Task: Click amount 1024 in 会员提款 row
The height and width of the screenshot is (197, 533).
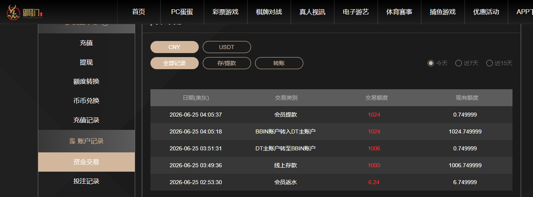Action: pos(374,115)
